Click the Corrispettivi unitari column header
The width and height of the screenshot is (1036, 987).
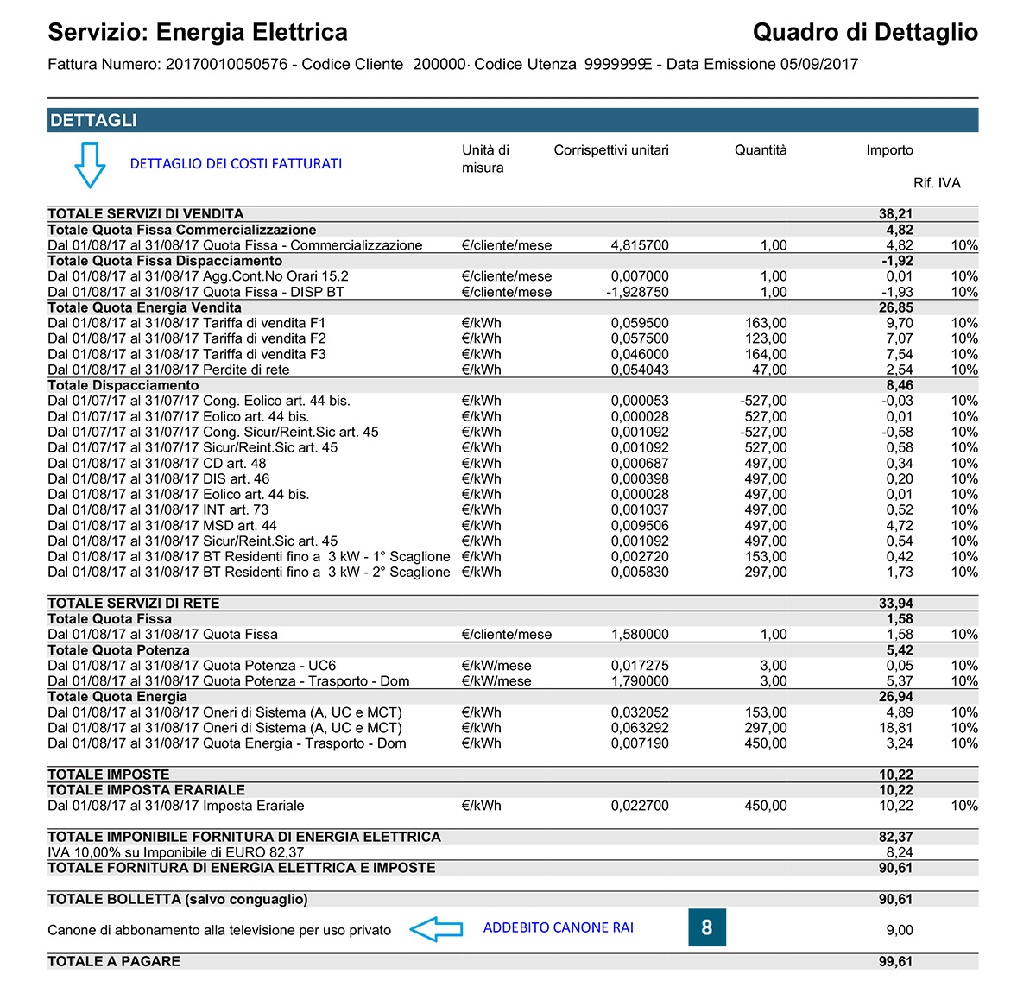click(x=611, y=150)
